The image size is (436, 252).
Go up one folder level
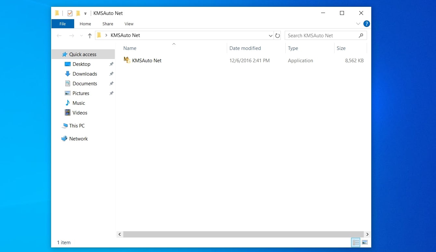(x=90, y=36)
